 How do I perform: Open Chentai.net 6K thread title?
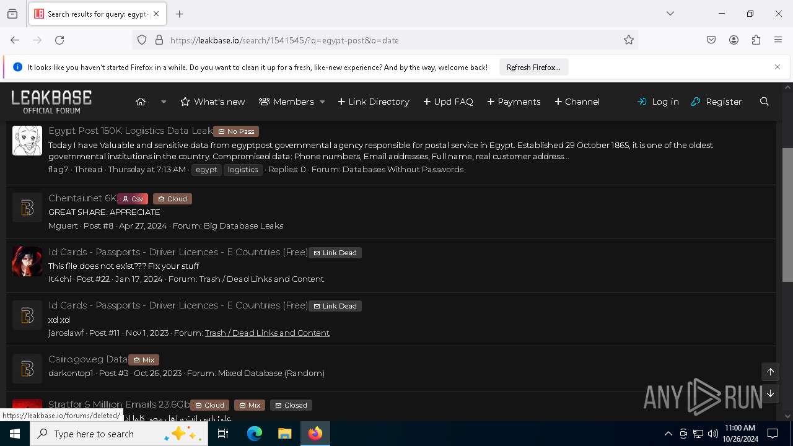point(82,198)
